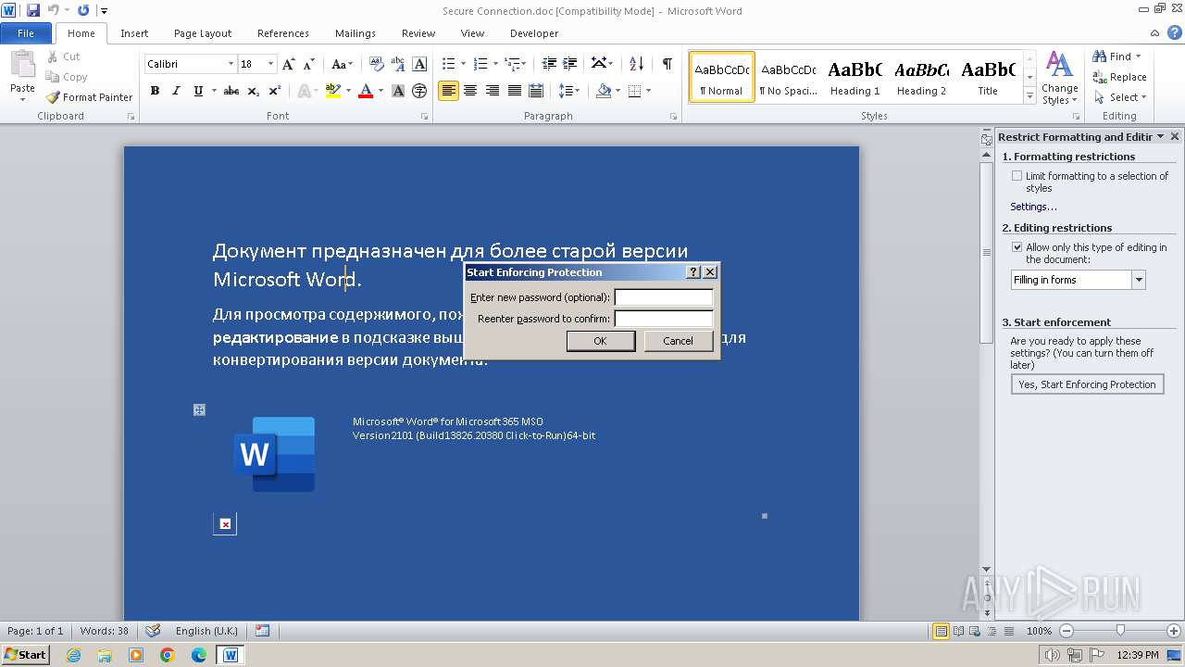Increase paragraph indent
Viewport: 1185px width, 667px height.
(x=571, y=64)
